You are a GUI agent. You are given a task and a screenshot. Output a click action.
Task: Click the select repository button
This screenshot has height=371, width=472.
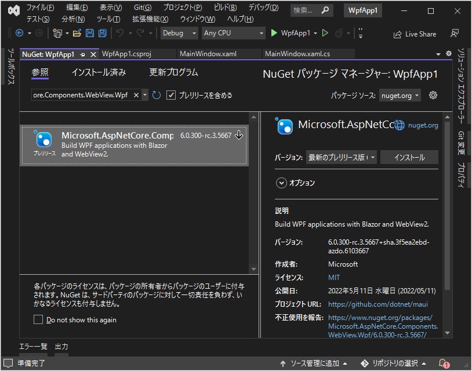pos(394,363)
